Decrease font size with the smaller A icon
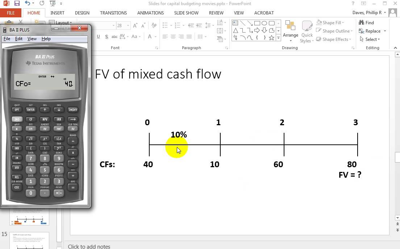 point(143,25)
